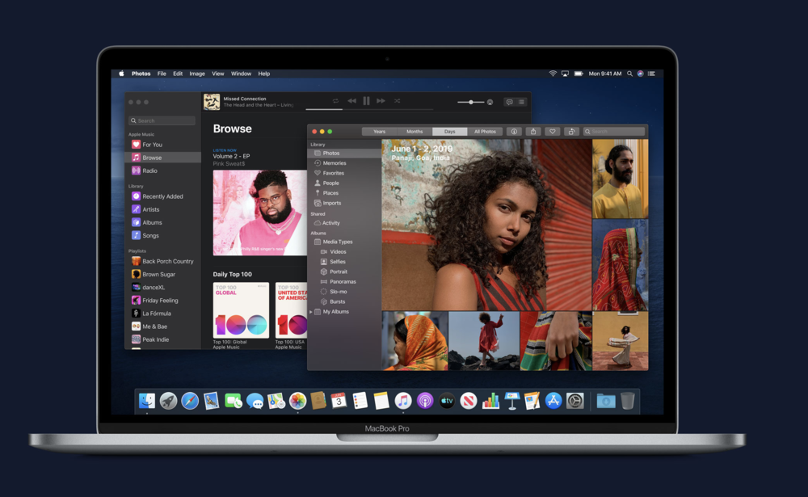Open Wi-Fi status in menu bar
Screen dimensions: 808x497
[553, 74]
